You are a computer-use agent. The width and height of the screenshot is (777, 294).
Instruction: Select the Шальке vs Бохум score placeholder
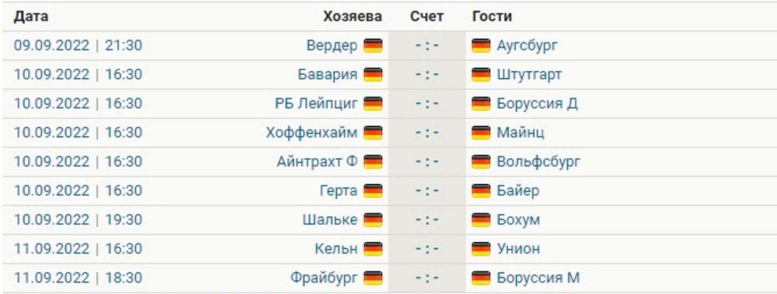click(x=427, y=220)
